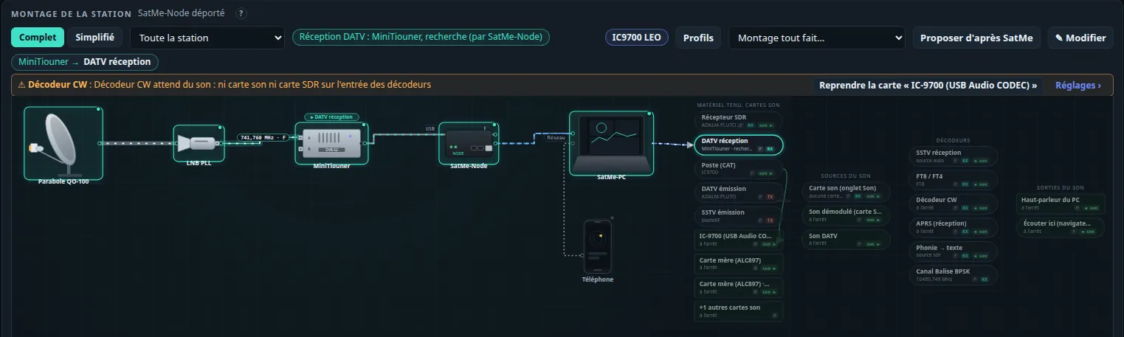
Task: Click the 741,760 MHz · F frequency label
Action: tap(262, 137)
